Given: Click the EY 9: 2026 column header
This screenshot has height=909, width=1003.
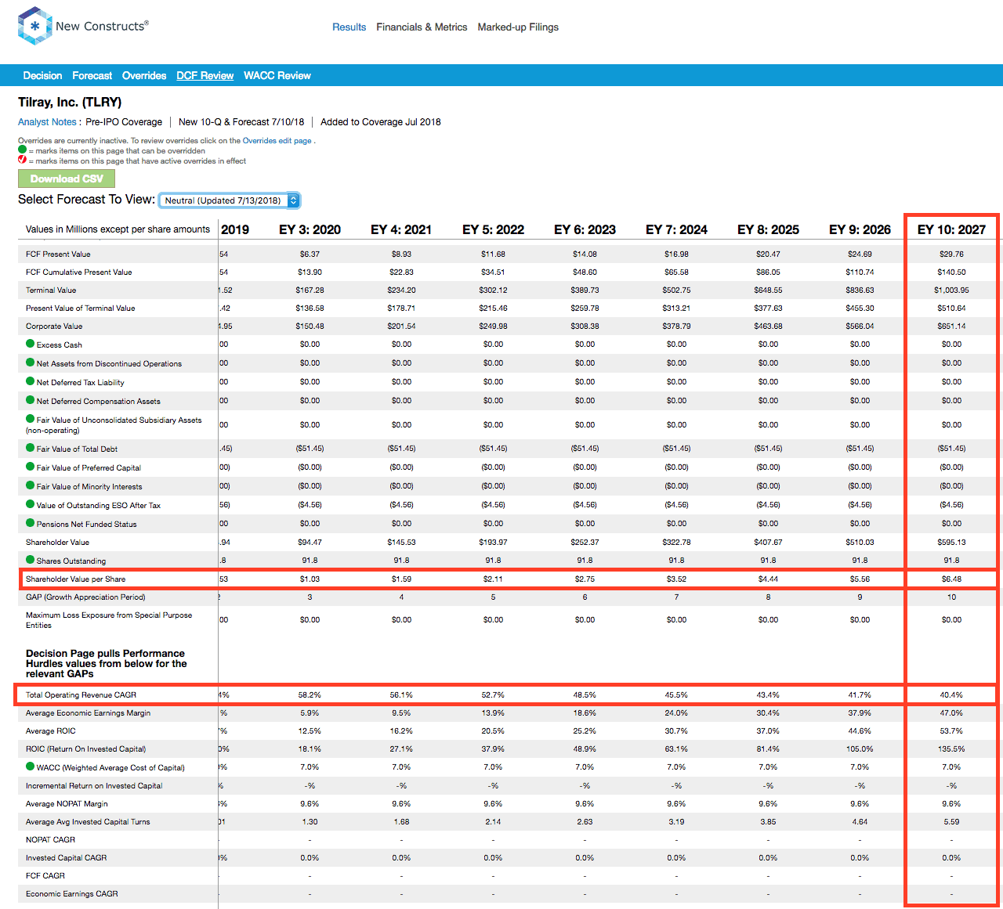Looking at the screenshot, I should (860, 229).
